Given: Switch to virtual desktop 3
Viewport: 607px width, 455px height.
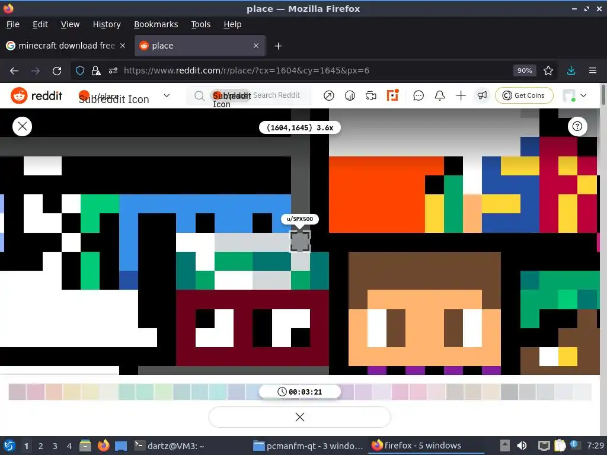Looking at the screenshot, I should [55, 446].
